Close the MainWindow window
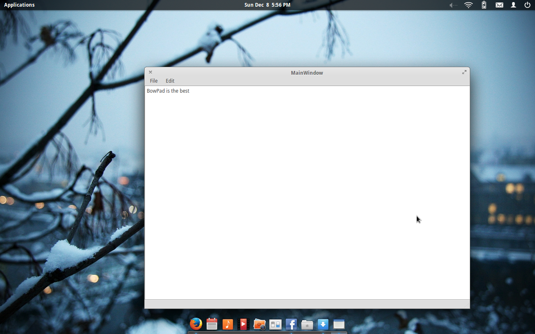 [x=150, y=72]
